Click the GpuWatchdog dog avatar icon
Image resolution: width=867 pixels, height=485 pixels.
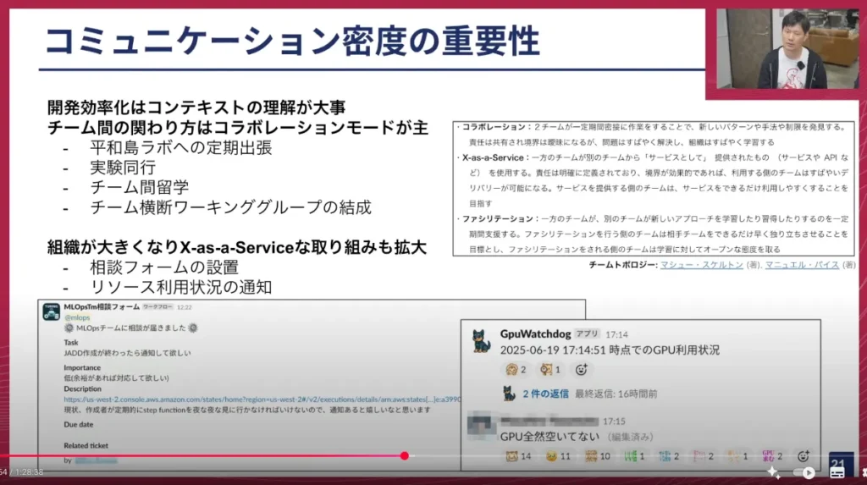(x=481, y=341)
